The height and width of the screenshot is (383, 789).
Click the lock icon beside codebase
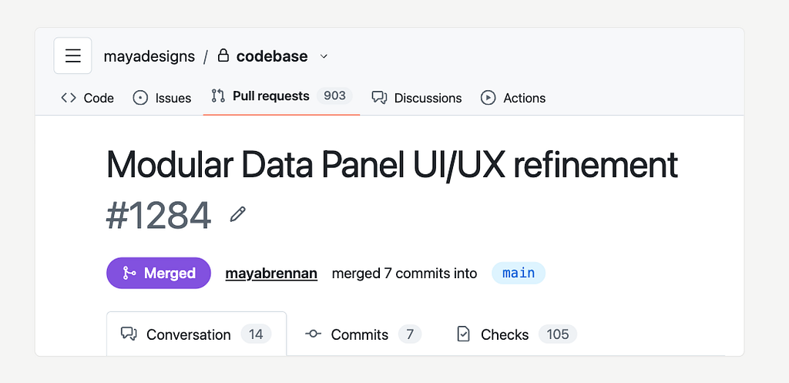(223, 55)
